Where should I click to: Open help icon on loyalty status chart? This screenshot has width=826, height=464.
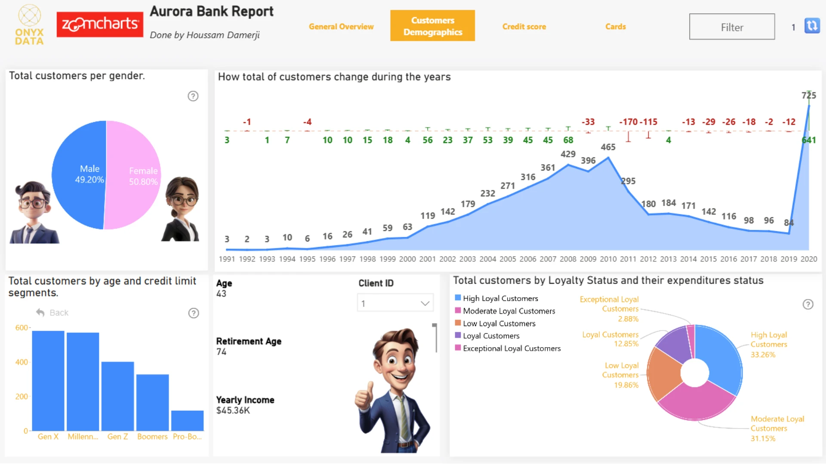(808, 305)
